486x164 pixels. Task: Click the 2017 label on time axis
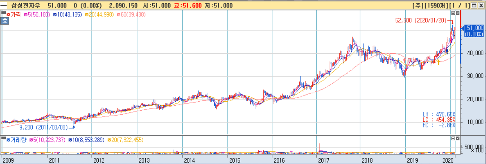click(x=323, y=160)
